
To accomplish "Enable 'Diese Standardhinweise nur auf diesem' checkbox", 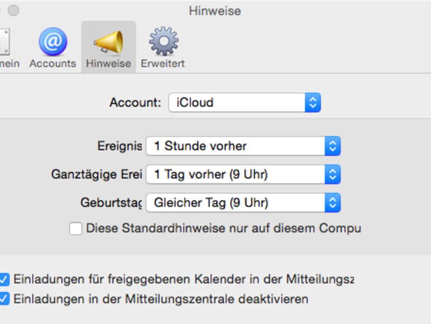I will pos(76,229).
